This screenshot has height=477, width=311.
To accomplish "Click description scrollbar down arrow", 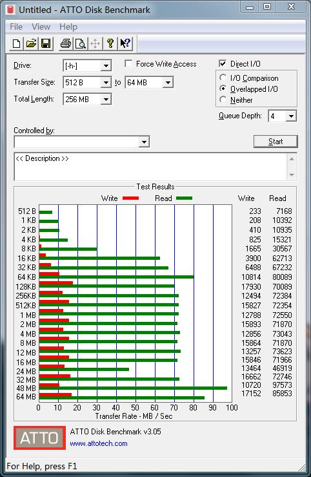I will coord(292,175).
